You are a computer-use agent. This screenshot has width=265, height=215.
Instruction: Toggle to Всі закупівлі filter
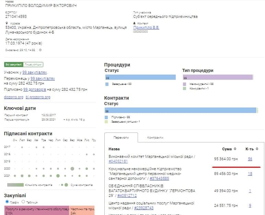click(x=13, y=64)
